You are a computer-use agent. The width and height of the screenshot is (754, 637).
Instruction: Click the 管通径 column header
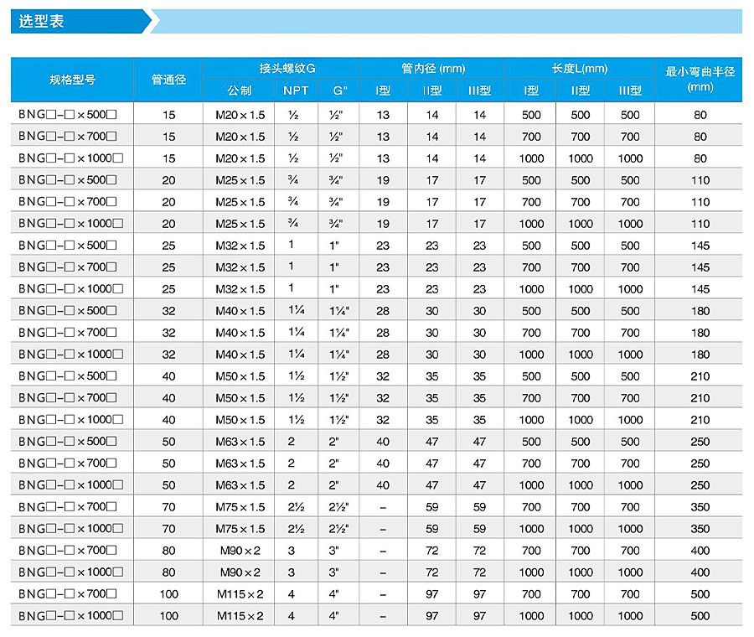[168, 80]
